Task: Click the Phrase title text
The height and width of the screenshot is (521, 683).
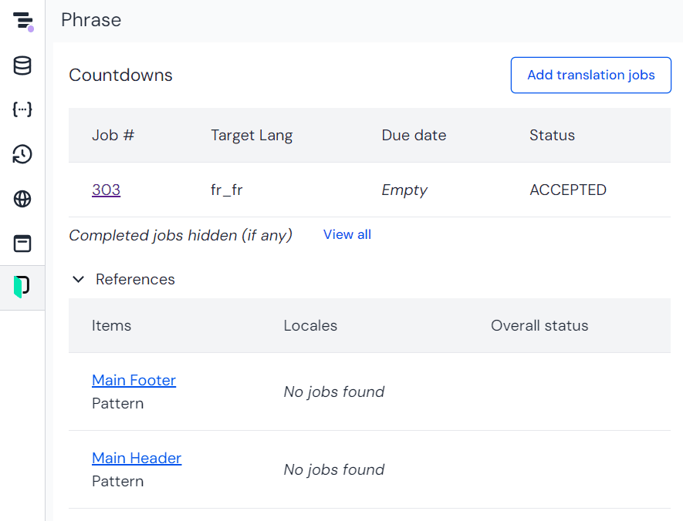Action: tap(91, 20)
